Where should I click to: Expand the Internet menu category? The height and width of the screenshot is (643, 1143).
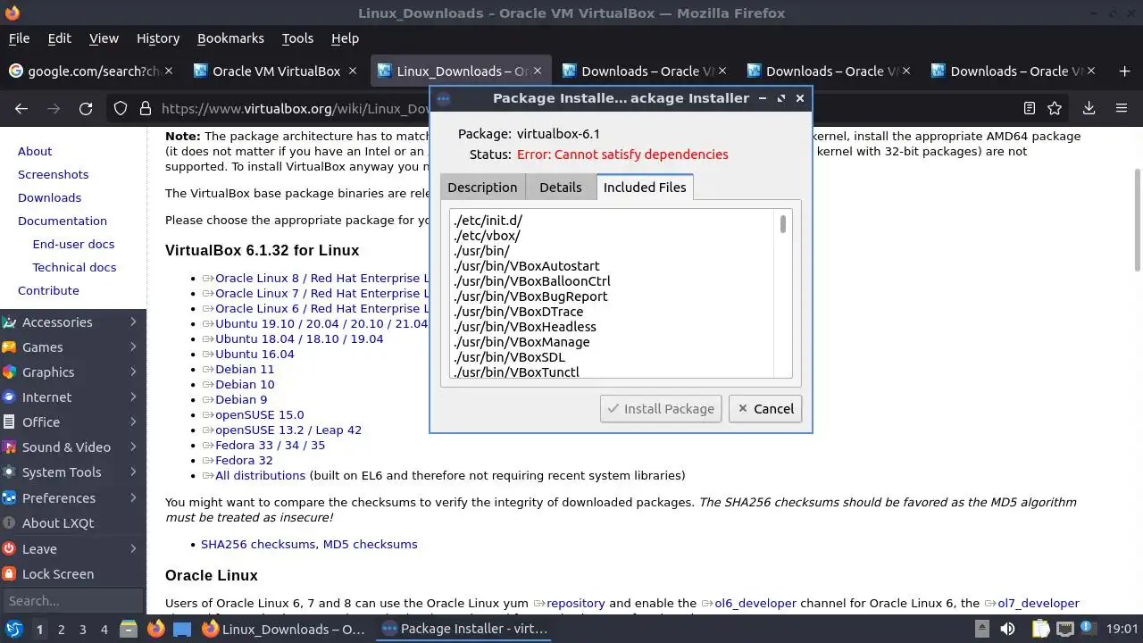(71, 397)
